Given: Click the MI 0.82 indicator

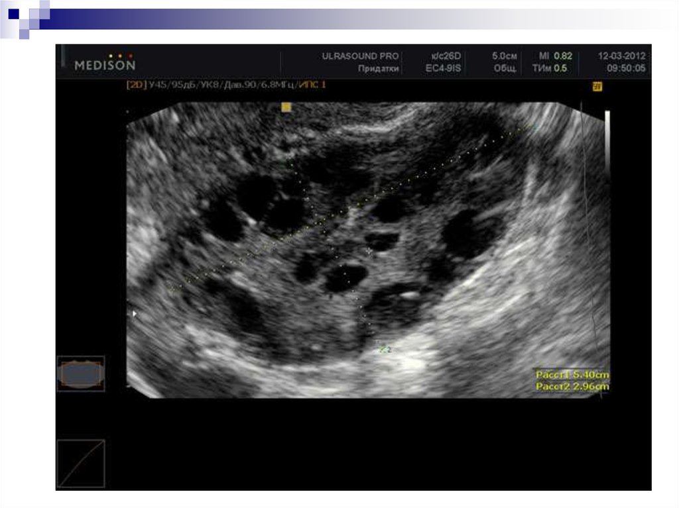Looking at the screenshot, I should 554,56.
